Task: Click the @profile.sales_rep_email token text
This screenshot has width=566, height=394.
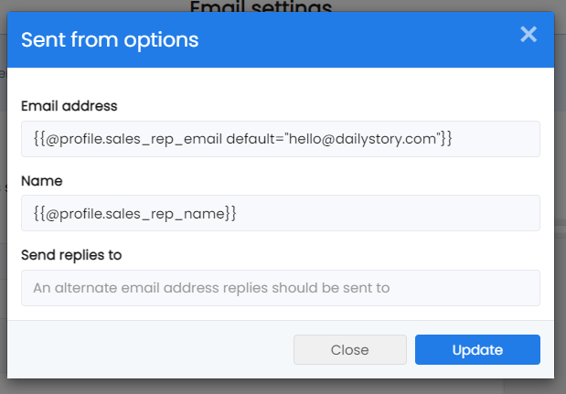Action: coord(133,139)
